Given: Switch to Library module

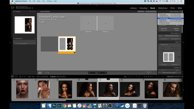Looking at the screenshot, I should click(133, 8).
